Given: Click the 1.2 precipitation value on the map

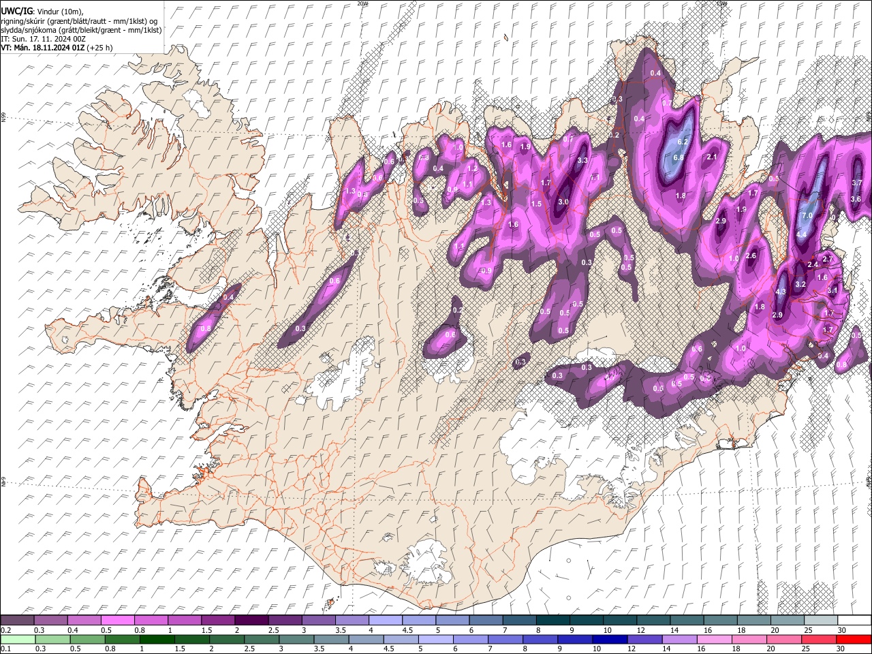Looking at the screenshot, I should click(471, 169).
